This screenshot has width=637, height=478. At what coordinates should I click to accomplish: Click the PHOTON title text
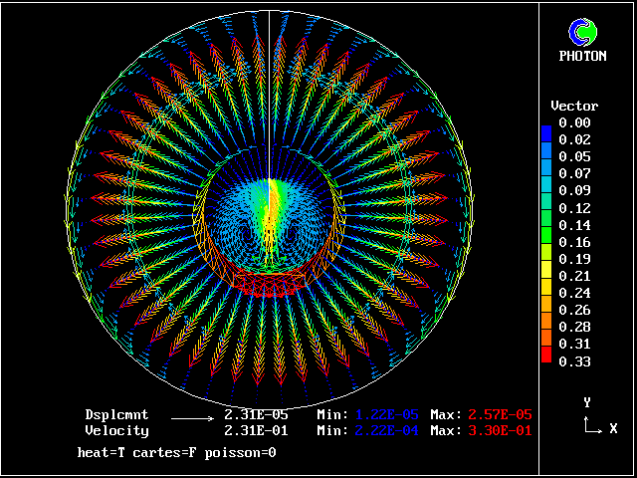(582, 57)
